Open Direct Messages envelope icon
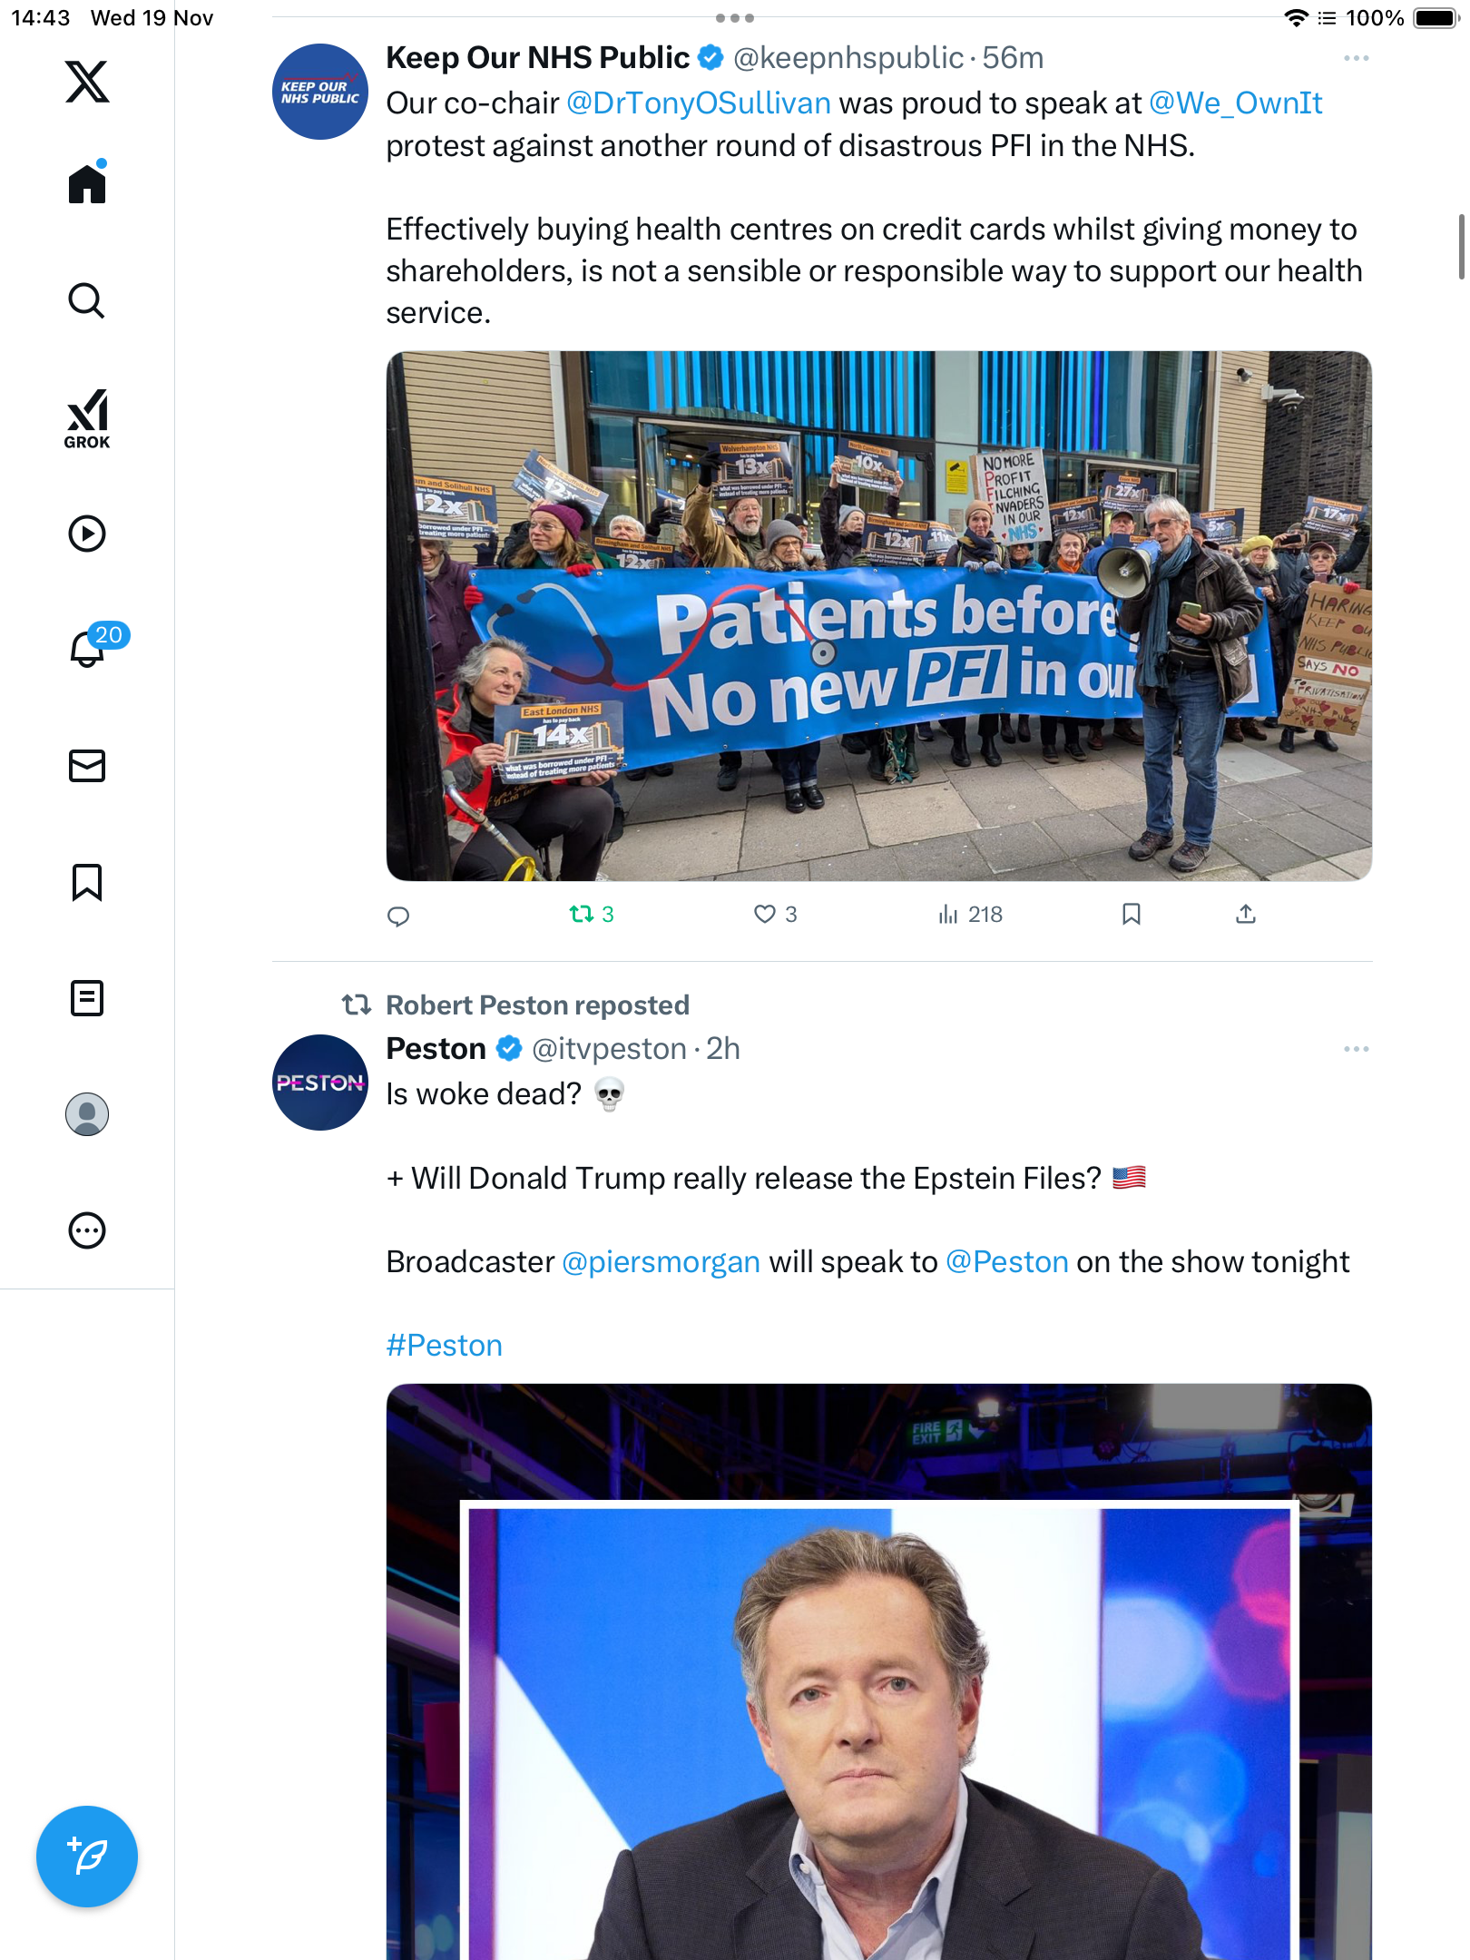 87,766
